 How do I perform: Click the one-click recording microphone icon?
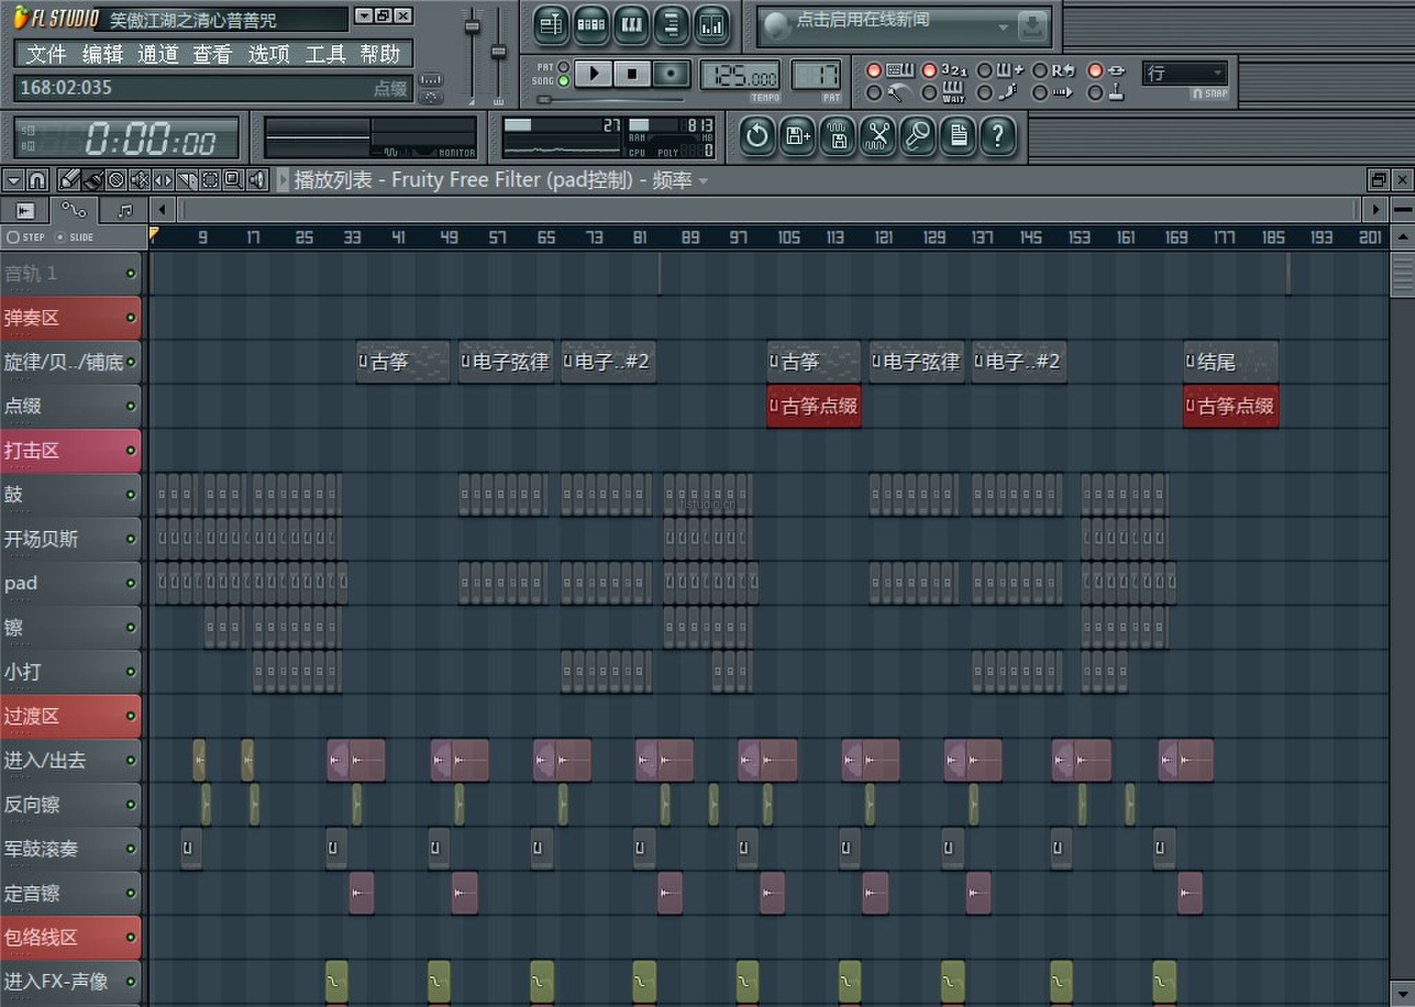918,136
